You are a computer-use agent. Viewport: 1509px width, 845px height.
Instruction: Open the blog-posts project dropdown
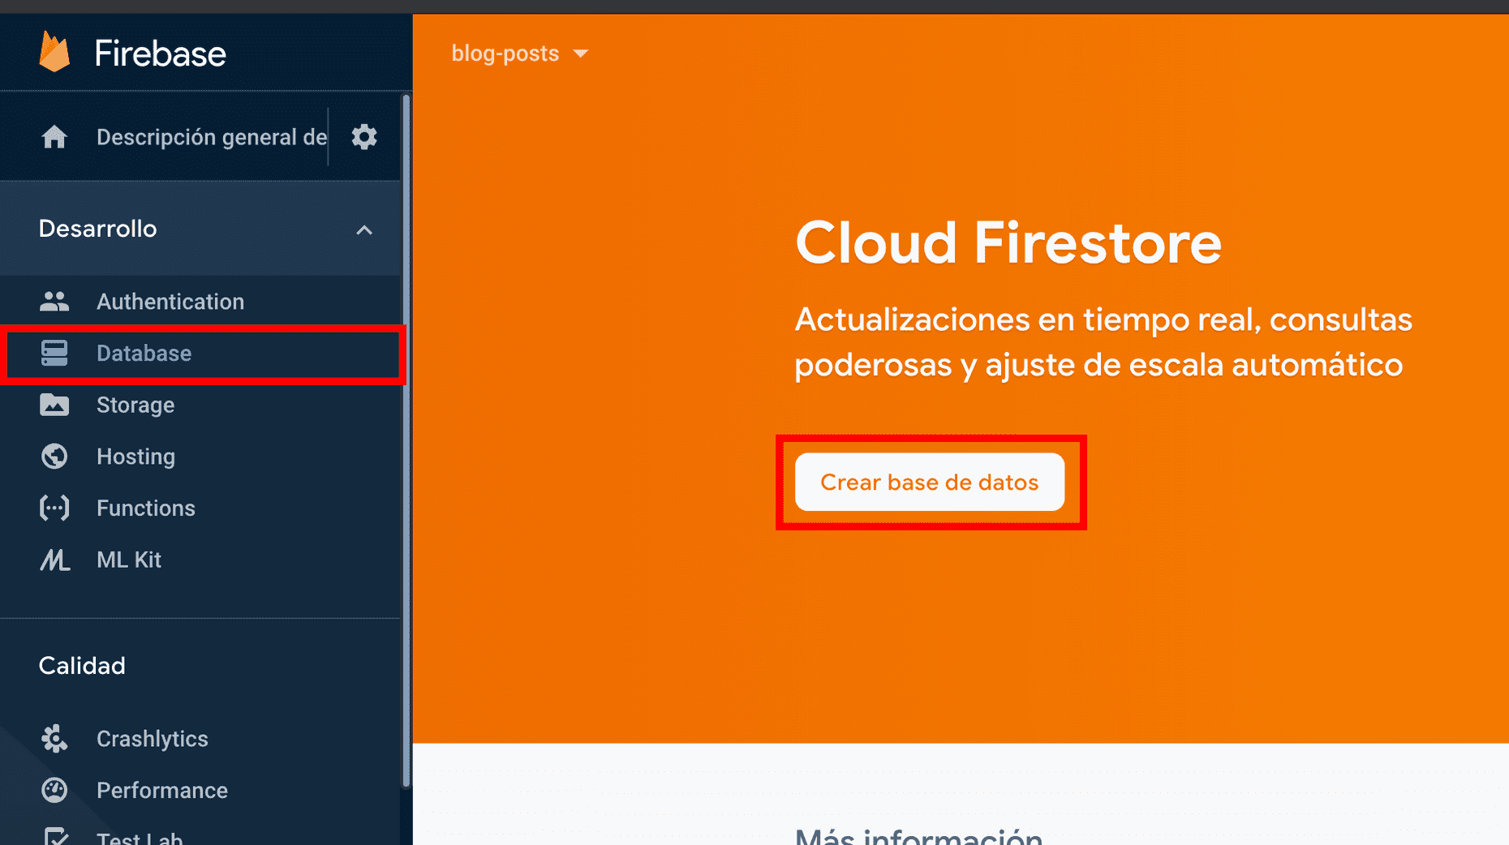point(519,53)
